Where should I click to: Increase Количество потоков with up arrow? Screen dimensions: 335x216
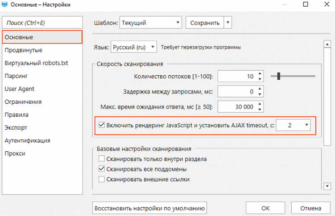tap(260, 73)
